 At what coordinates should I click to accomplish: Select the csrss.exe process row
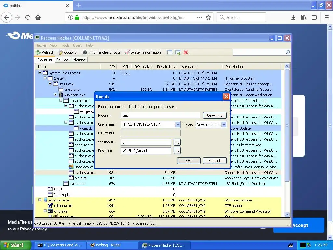point(158,90)
